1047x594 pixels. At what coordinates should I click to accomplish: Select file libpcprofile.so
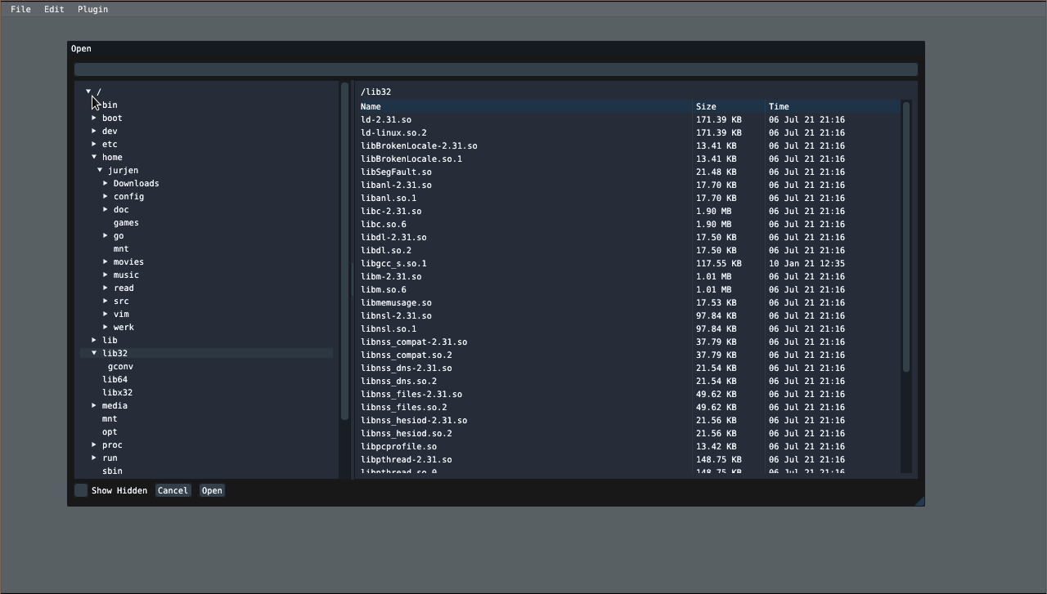point(398,446)
